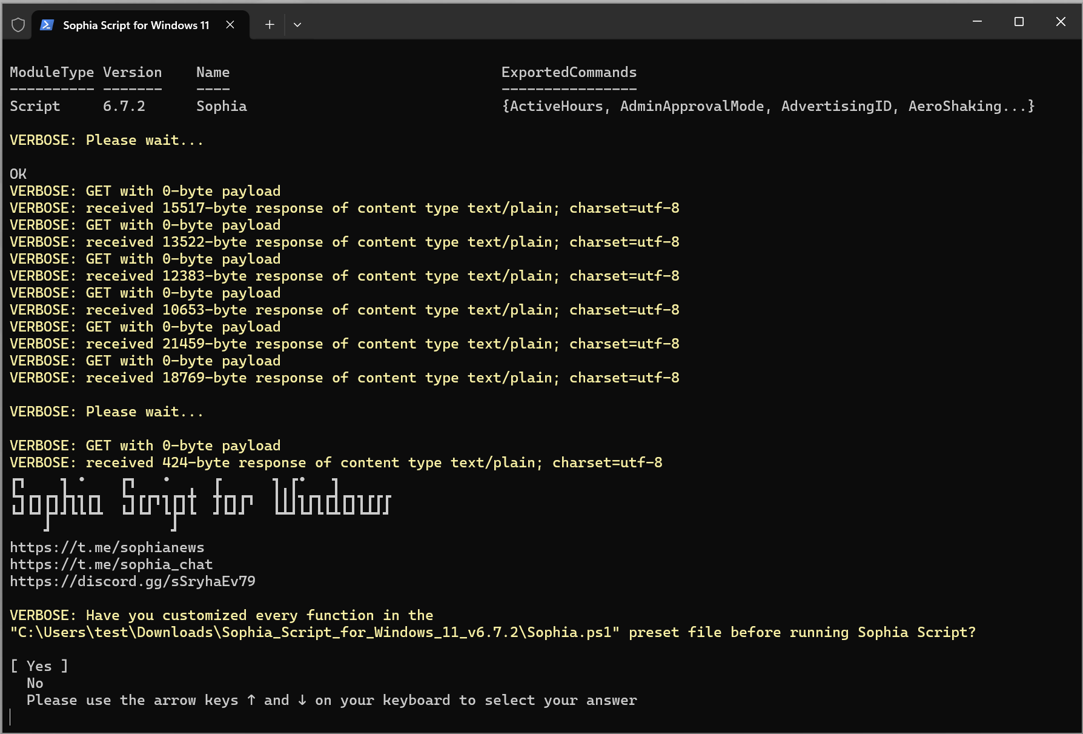Image resolution: width=1083 pixels, height=734 pixels.
Task: Restore the terminal window size
Action: [1019, 21]
